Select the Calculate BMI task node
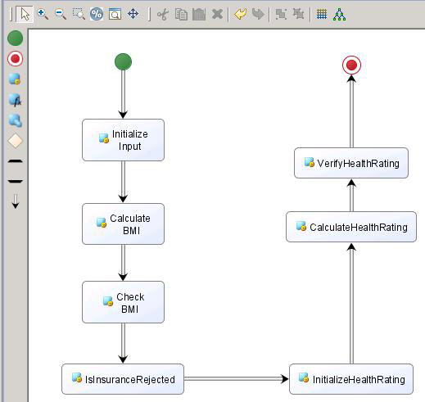 coord(123,224)
